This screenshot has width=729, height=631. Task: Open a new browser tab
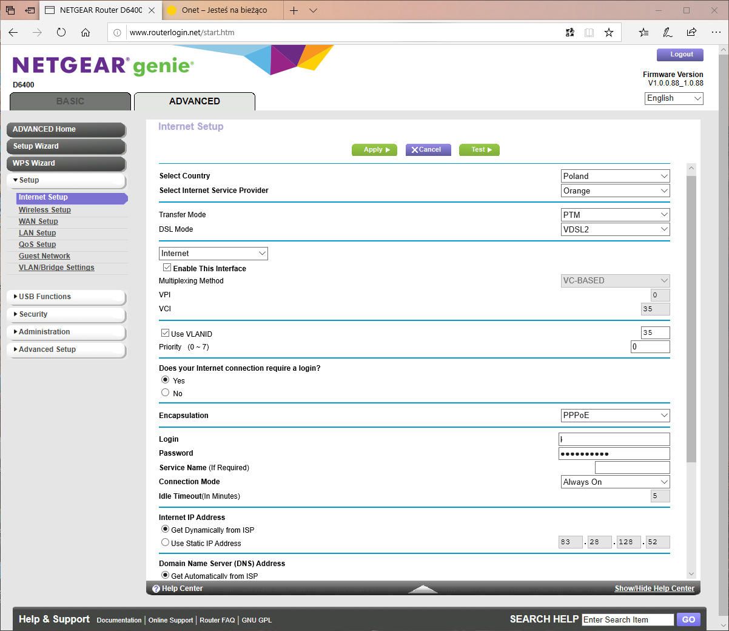[293, 10]
